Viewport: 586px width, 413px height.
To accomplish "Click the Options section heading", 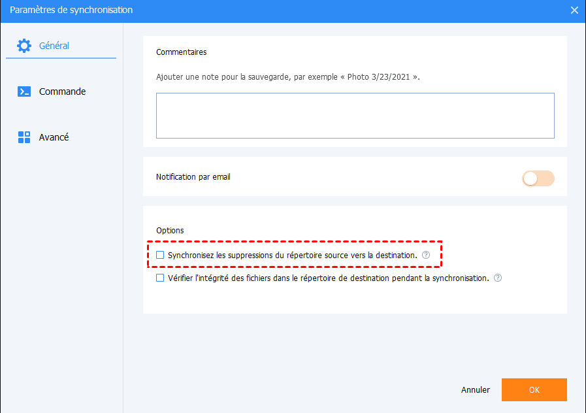I will 170,230.
